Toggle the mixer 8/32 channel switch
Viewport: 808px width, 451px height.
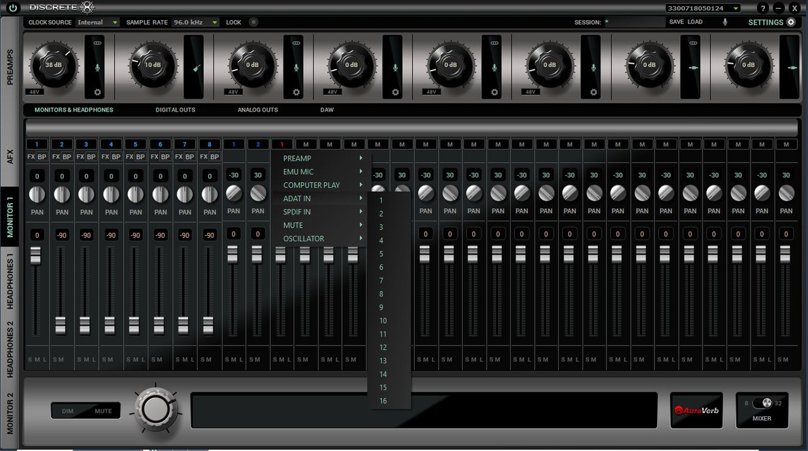[x=762, y=404]
